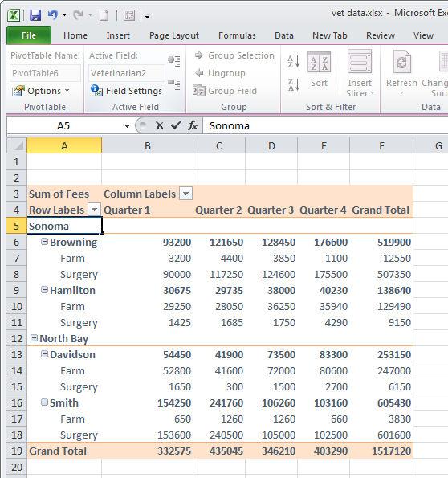Collapse the Browning group
448x478 pixels.
44,242
